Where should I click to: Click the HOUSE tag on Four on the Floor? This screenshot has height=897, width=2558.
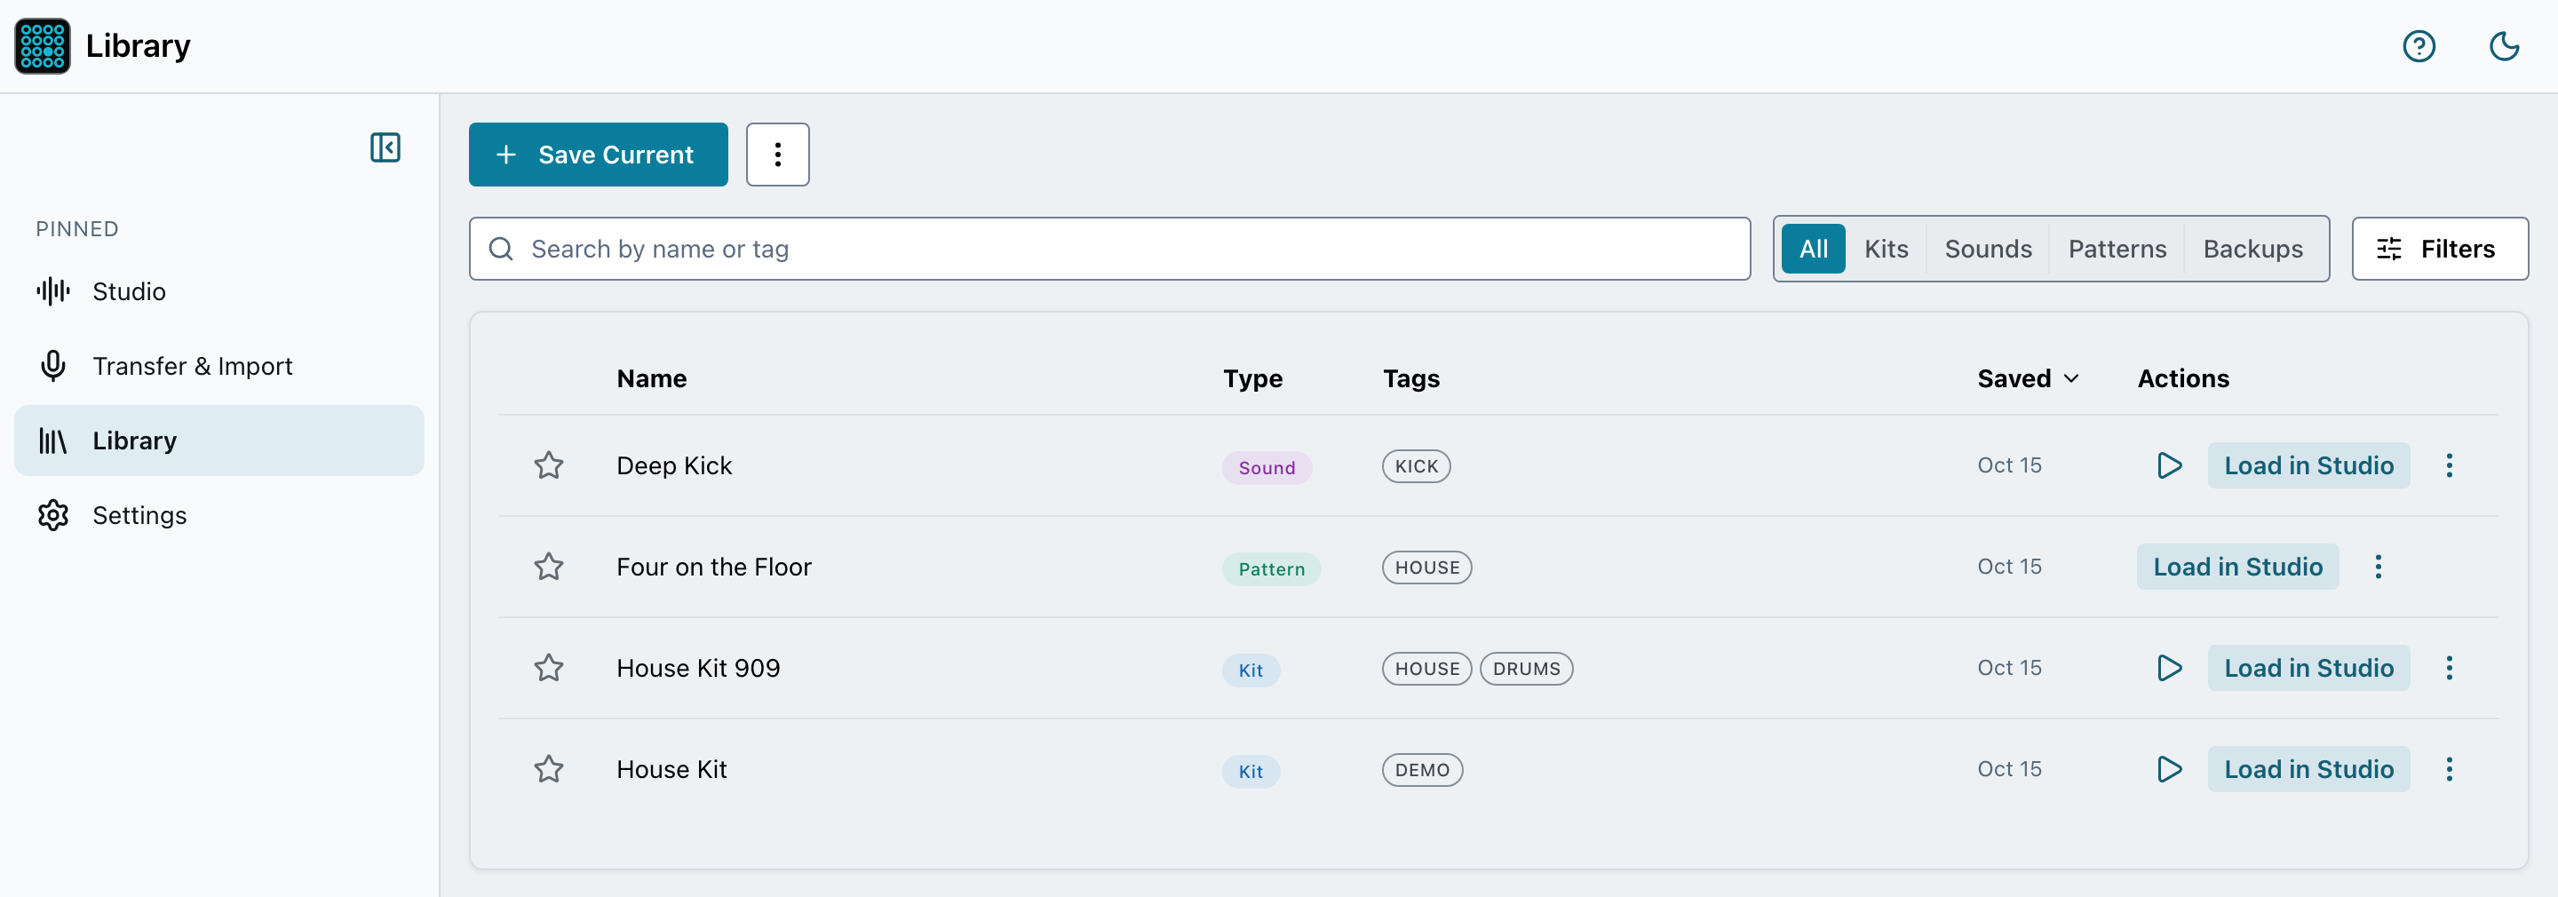(1427, 568)
